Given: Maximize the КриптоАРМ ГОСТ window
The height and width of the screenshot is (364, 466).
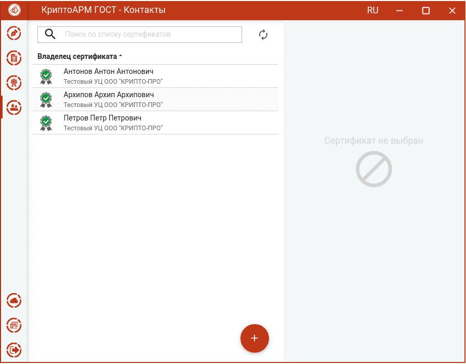Looking at the screenshot, I should point(426,11).
